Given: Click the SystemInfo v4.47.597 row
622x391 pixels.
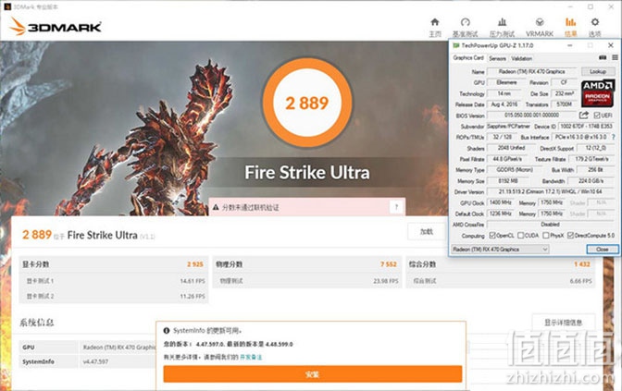Looking at the screenshot, I should click(87, 361).
